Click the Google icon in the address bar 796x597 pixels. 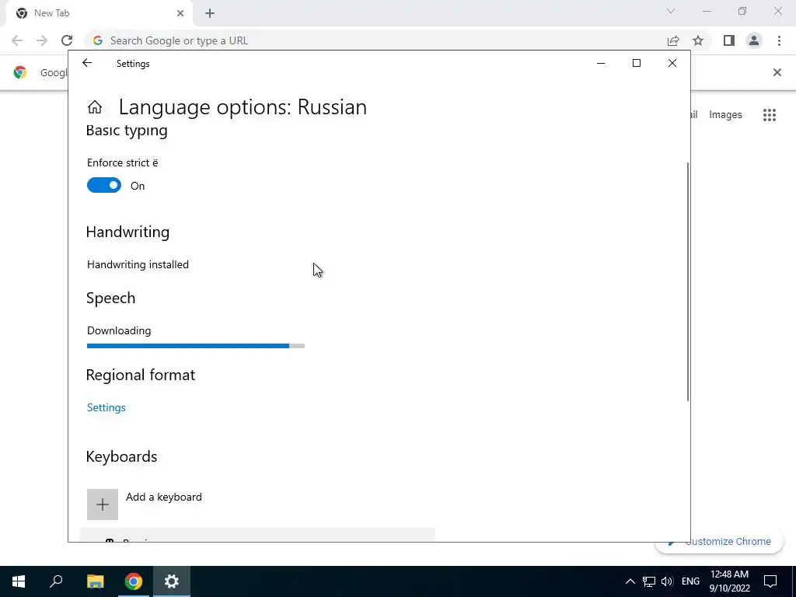tap(97, 40)
